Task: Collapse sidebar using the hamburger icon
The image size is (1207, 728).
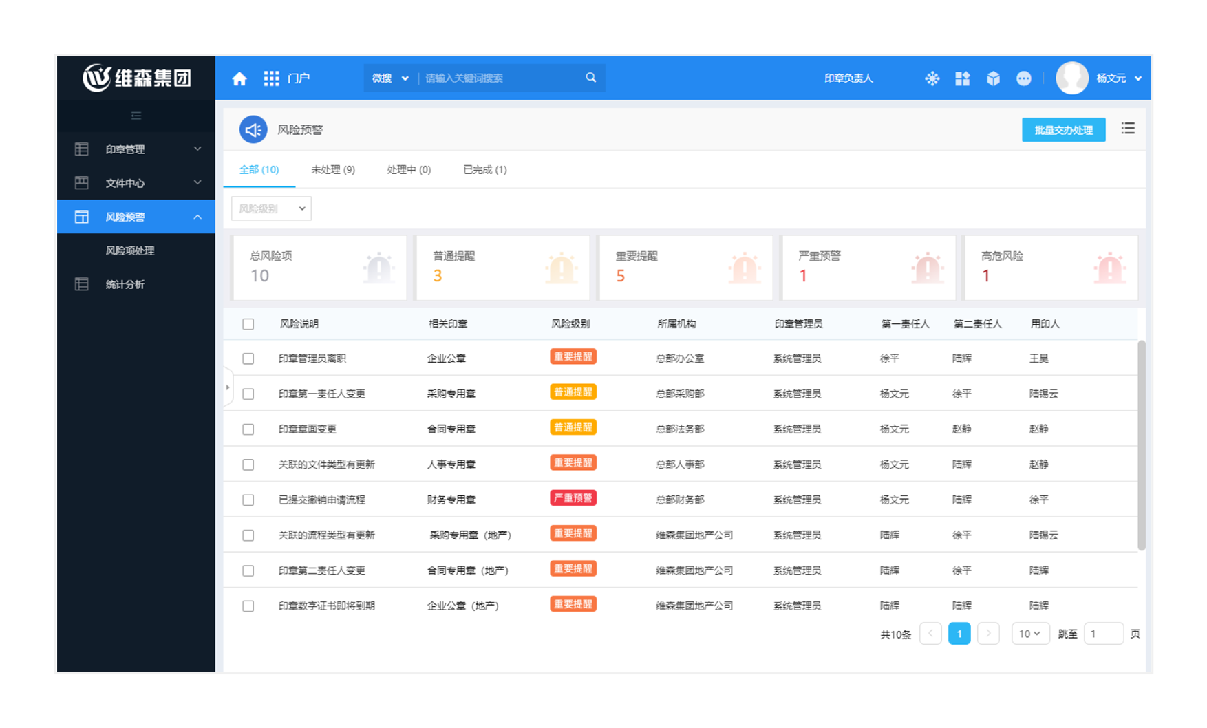Action: [x=136, y=116]
